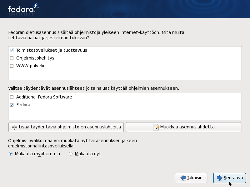Click Lisää täydentäviä ohjelmistojen asennuslähteitä label
This screenshot has height=187, width=250.
tap(70, 127)
